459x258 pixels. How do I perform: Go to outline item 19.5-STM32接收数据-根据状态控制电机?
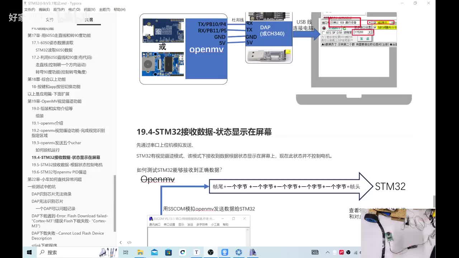(x=67, y=164)
